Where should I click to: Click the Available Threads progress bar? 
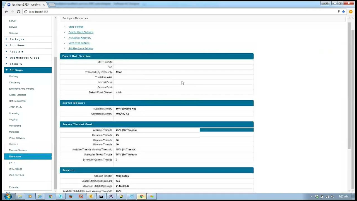pyautogui.click(x=226, y=130)
